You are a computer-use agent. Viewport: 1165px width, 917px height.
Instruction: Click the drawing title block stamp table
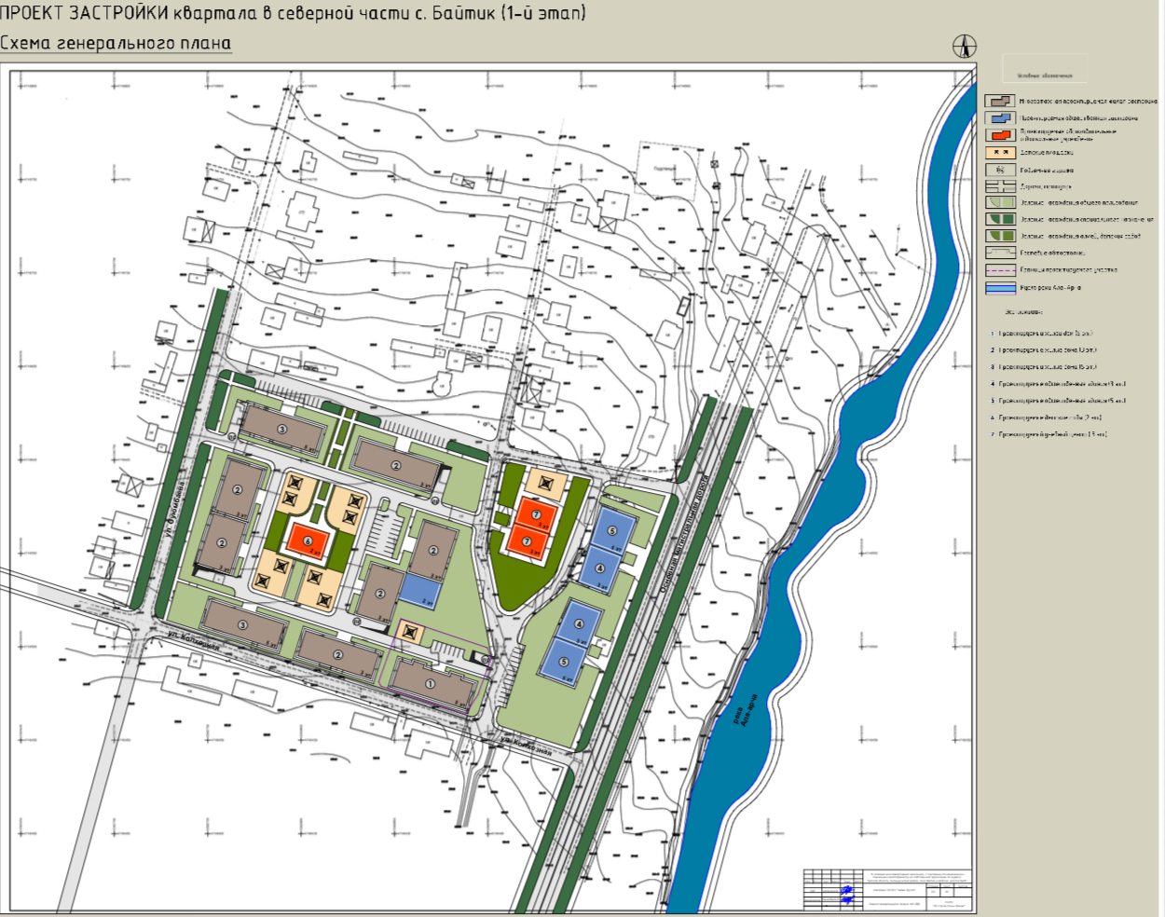click(887, 889)
